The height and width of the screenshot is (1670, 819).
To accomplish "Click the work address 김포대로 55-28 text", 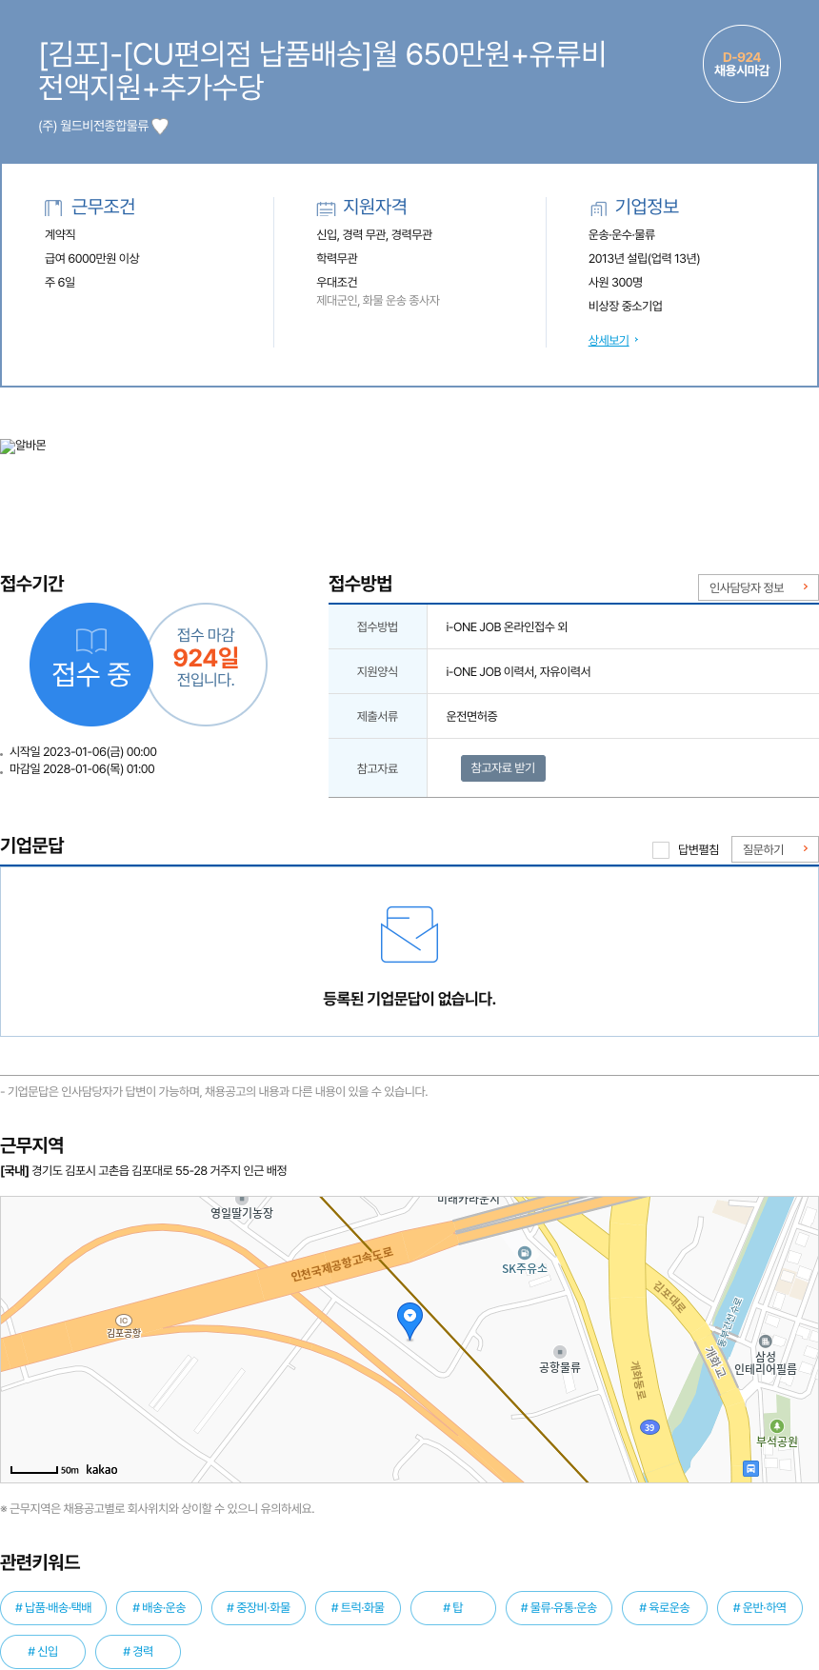I will (159, 1170).
